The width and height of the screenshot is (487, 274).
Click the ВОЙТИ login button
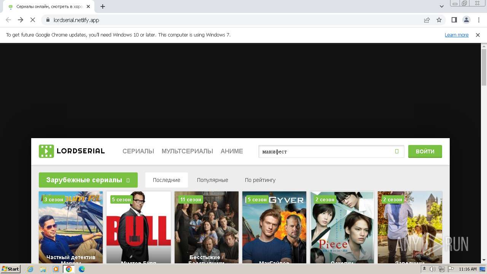click(x=425, y=151)
